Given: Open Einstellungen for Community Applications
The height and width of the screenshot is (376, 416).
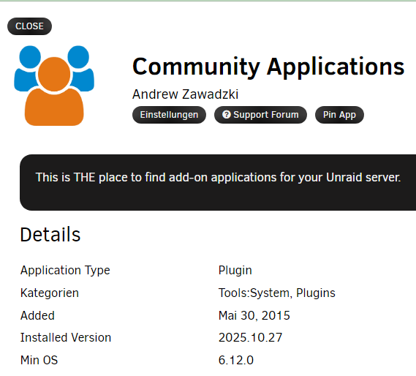Looking at the screenshot, I should pyautogui.click(x=169, y=115).
